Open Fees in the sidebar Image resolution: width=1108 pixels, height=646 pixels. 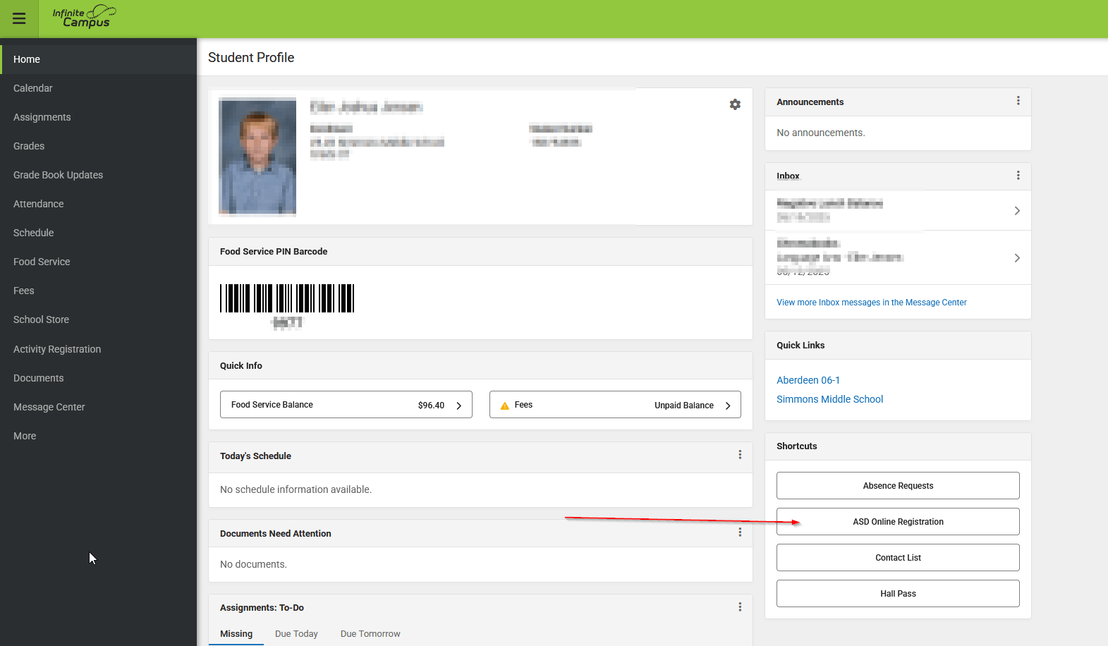click(99, 291)
